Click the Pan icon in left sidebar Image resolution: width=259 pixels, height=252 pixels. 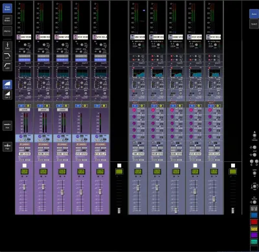[7, 146]
